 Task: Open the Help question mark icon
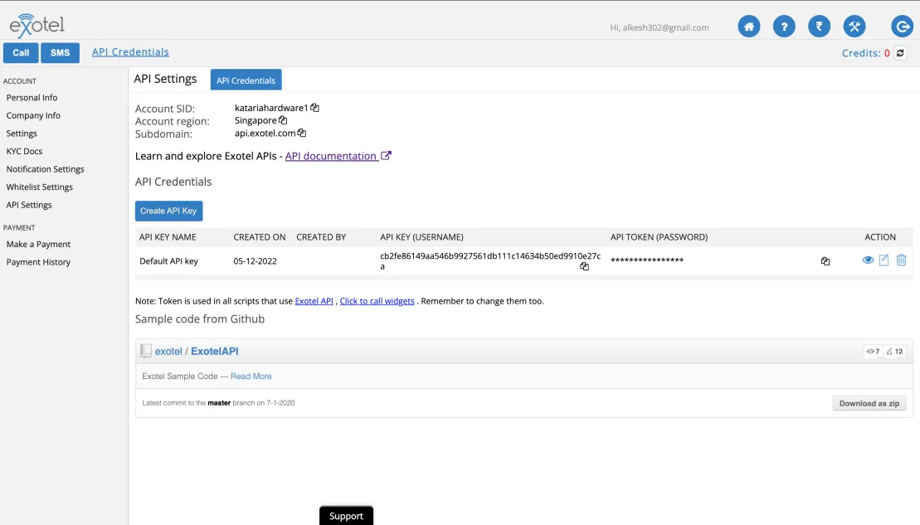tap(784, 27)
